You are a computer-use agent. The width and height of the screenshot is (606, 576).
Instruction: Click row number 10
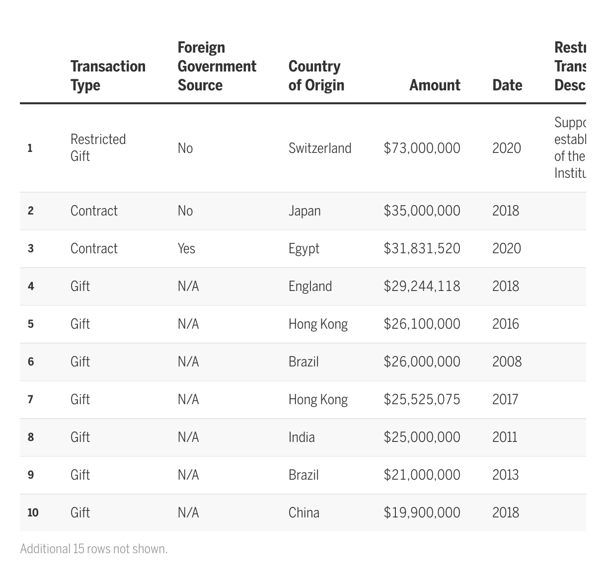click(33, 512)
